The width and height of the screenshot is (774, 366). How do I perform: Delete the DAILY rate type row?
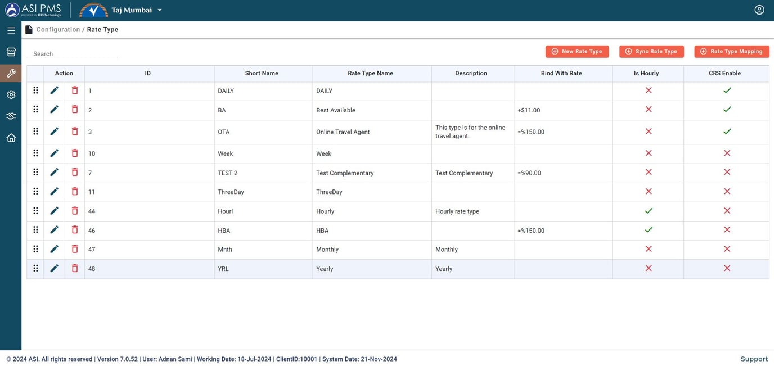(74, 91)
